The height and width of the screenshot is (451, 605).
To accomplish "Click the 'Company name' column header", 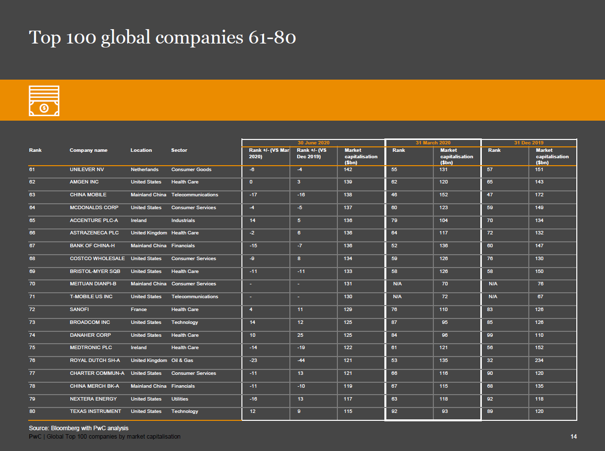I will pyautogui.click(x=89, y=150).
